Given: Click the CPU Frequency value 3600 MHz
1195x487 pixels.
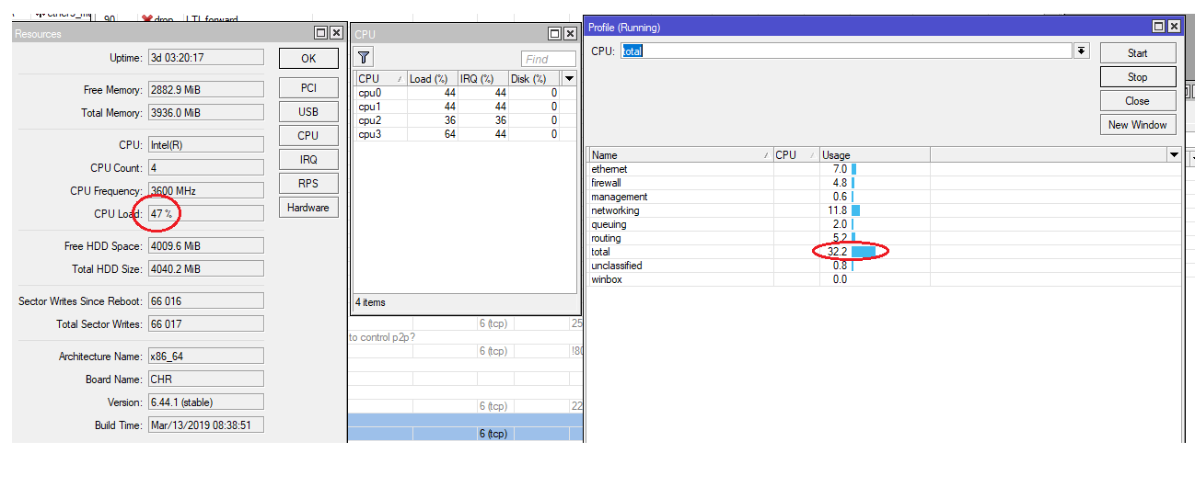Looking at the screenshot, I should [x=206, y=191].
